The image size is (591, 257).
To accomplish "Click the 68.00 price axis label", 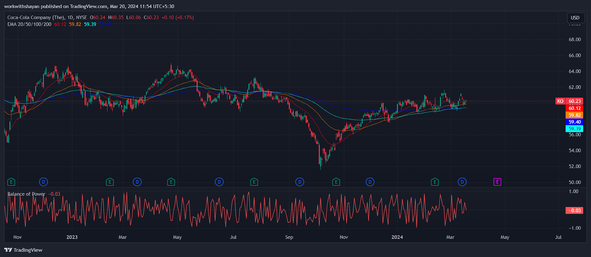I will click(575, 39).
